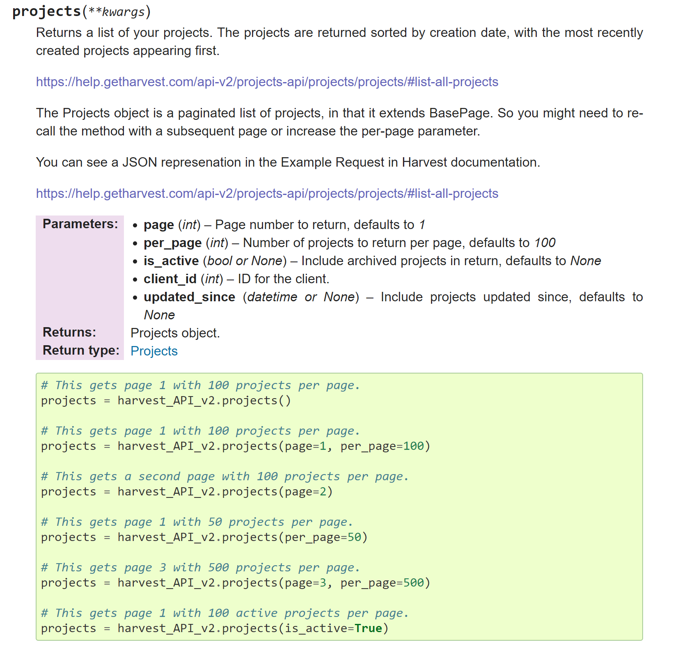Image resolution: width=680 pixels, height=651 pixels.
Task: Select the page parameter name
Action: pyautogui.click(x=158, y=225)
